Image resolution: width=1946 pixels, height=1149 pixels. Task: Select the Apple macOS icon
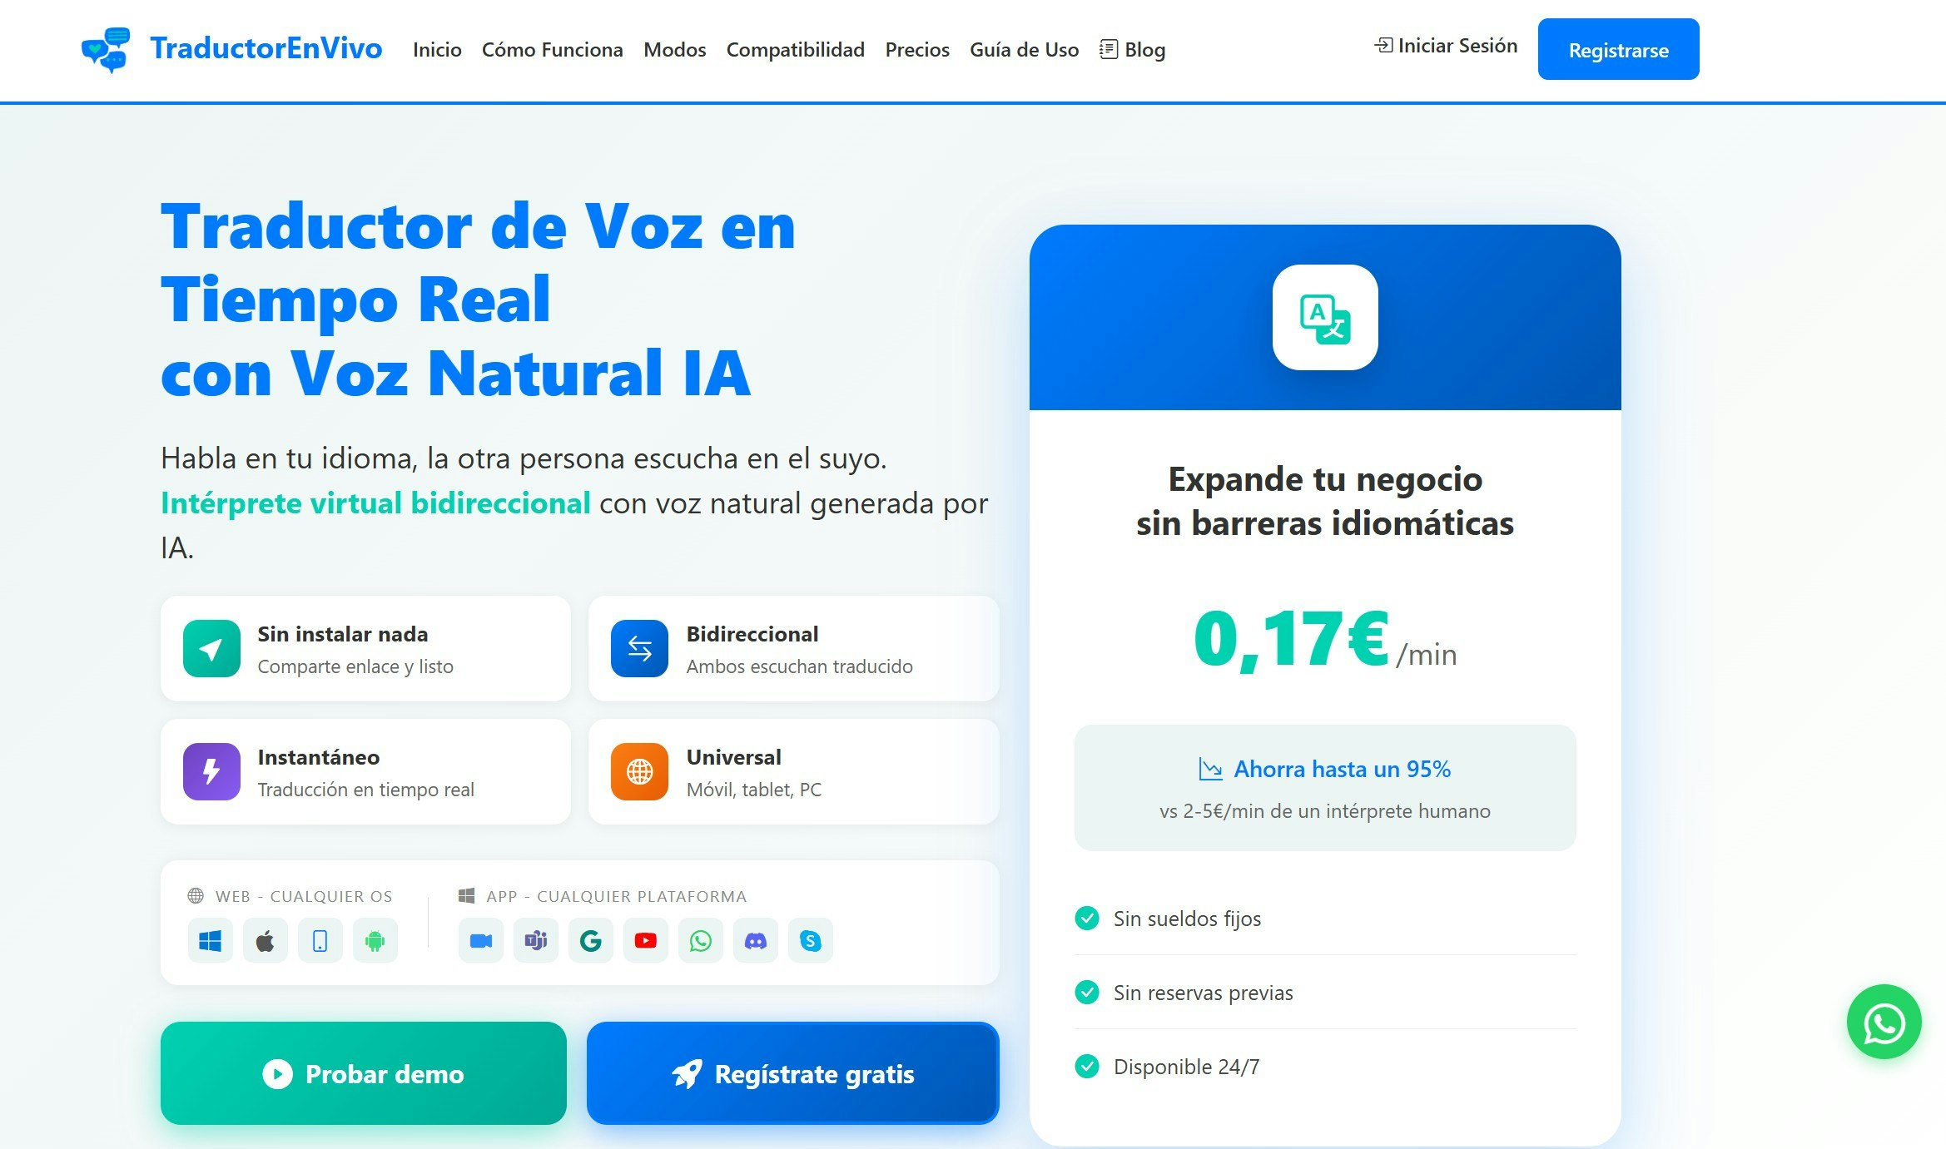pyautogui.click(x=265, y=940)
